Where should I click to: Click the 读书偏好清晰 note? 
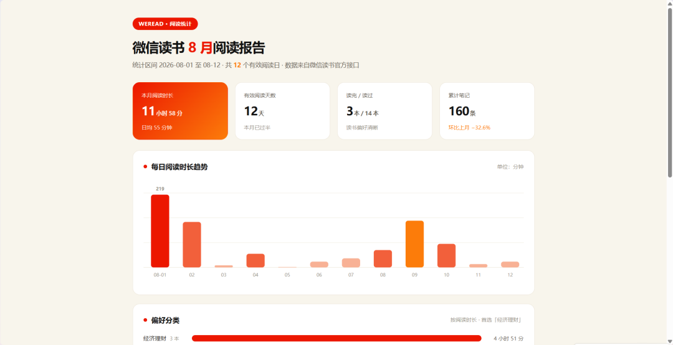point(362,128)
